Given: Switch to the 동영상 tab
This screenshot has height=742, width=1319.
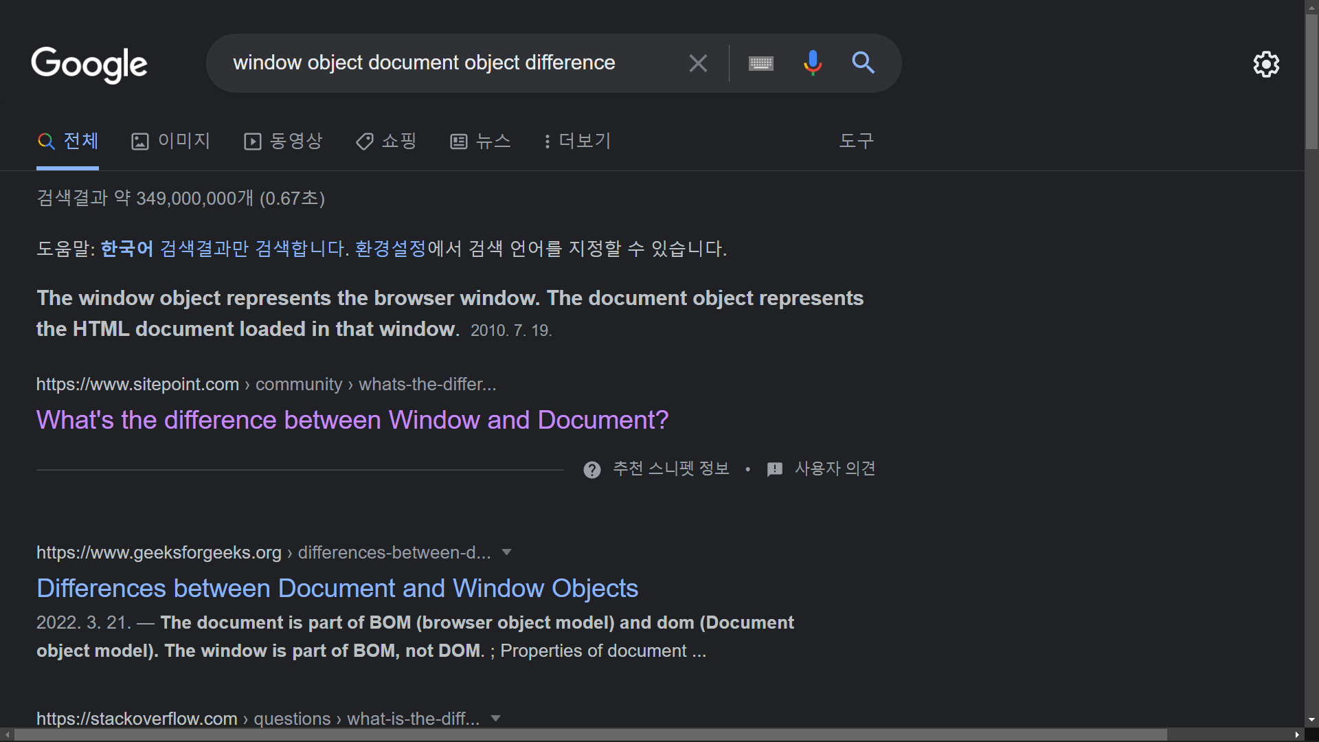Looking at the screenshot, I should (x=283, y=141).
